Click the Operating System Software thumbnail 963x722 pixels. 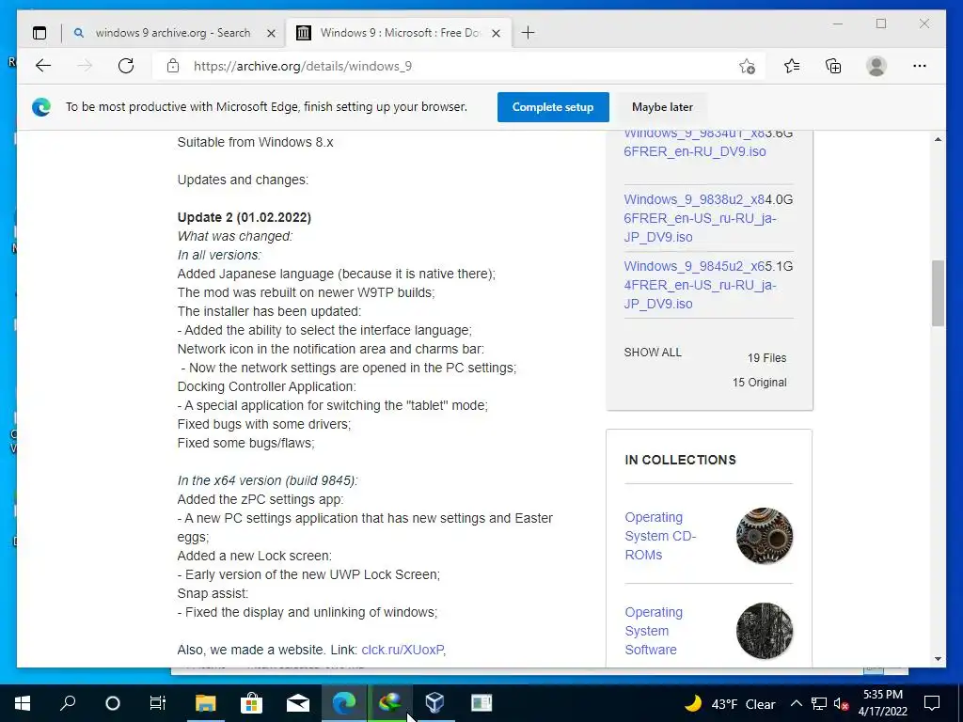[x=764, y=631]
